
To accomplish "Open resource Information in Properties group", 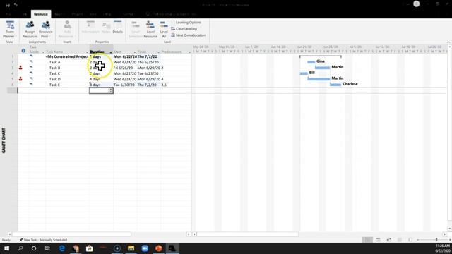I will (x=90, y=27).
